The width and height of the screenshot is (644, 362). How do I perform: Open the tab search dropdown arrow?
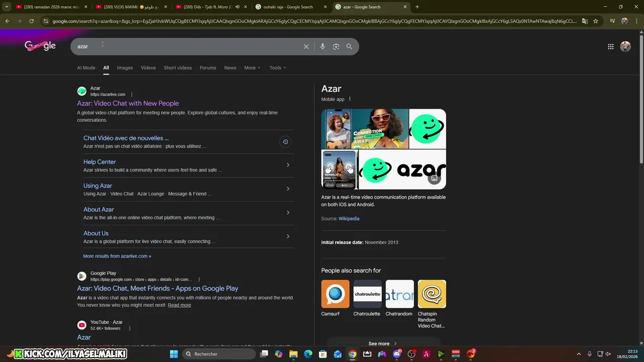(x=7, y=7)
